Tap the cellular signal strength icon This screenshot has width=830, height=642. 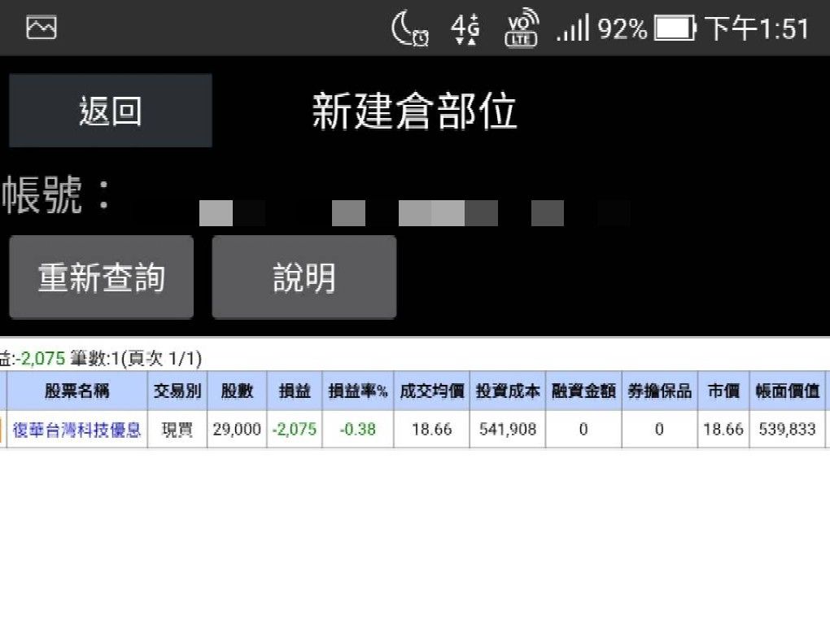pyautogui.click(x=572, y=27)
